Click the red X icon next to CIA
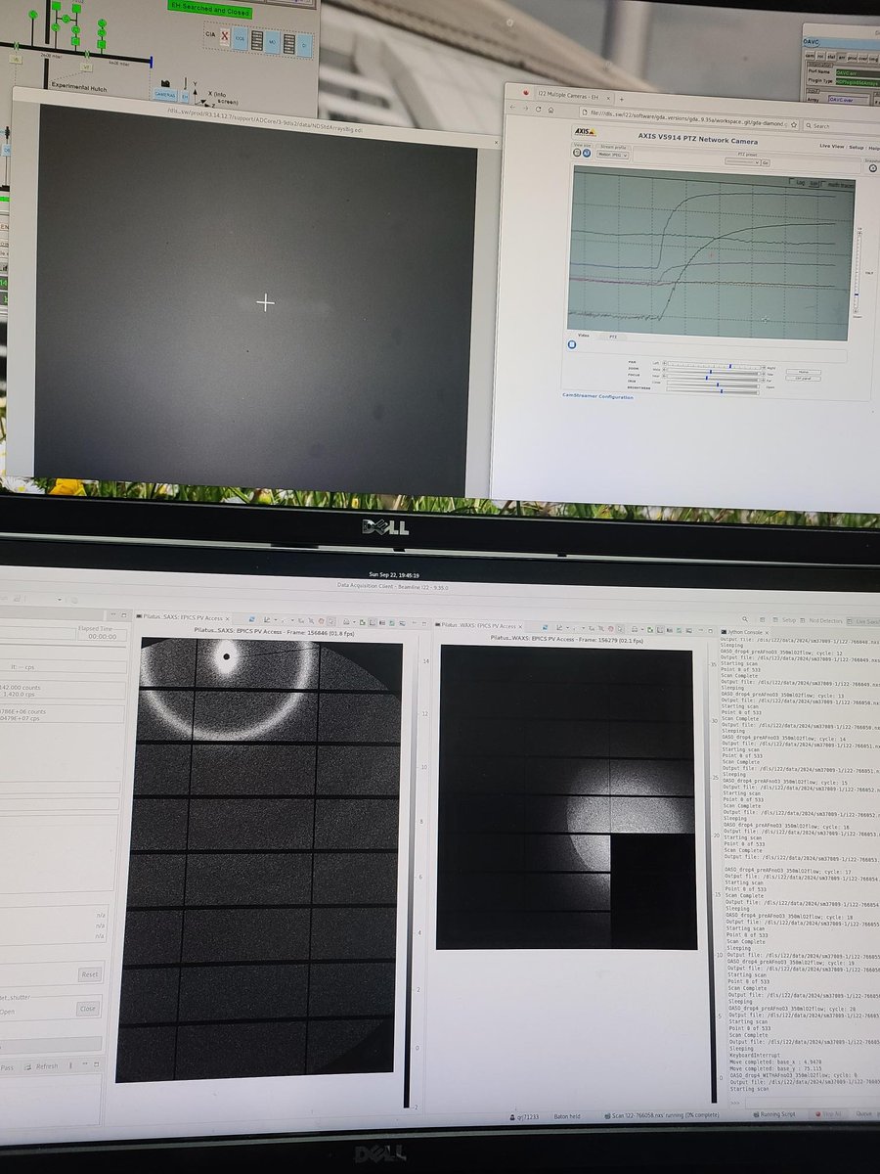 pos(224,36)
